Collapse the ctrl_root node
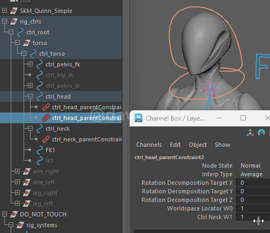This screenshot has width=270, height=233. click(11, 32)
